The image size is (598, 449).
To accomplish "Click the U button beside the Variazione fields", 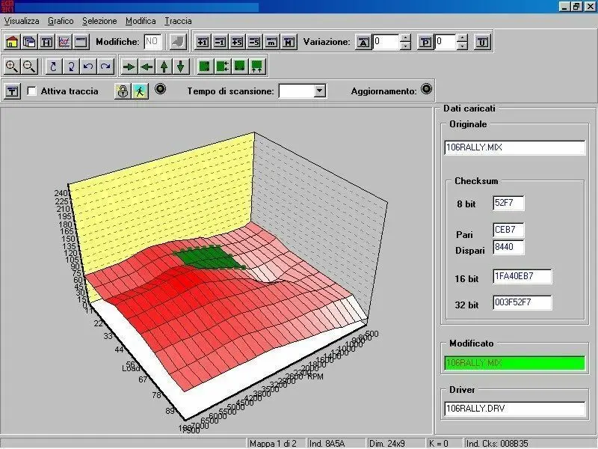I will point(481,42).
